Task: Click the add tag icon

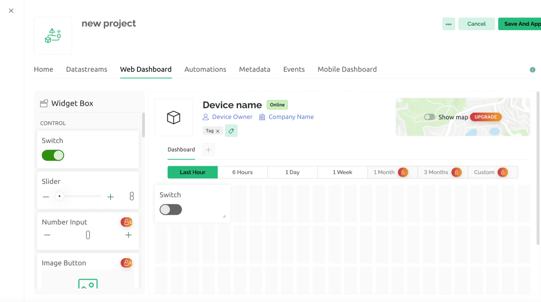Action: point(231,131)
